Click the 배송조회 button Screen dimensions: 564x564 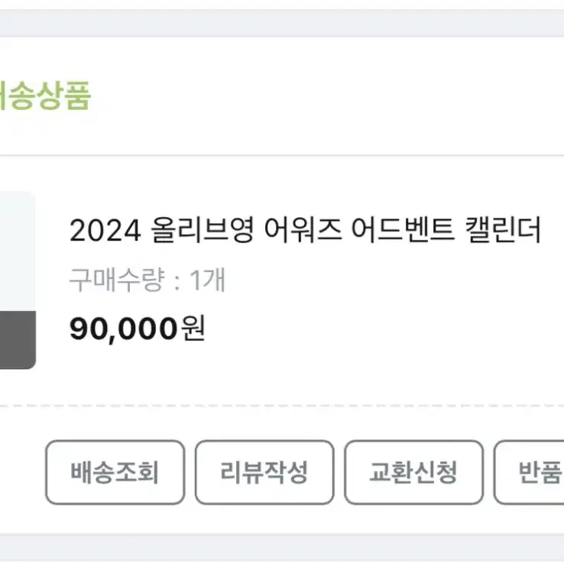tap(115, 472)
